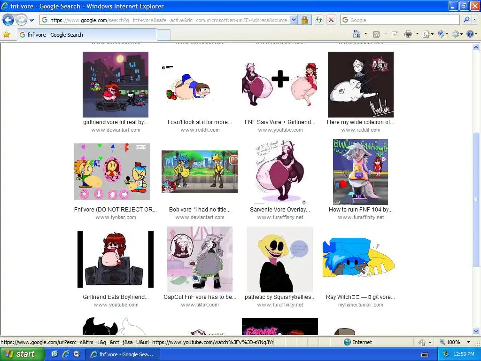Viewport: 481px width, 361px height.
Task: Open 'FNF Sarv Vore + Girlfriend...' result
Action: pos(280,122)
